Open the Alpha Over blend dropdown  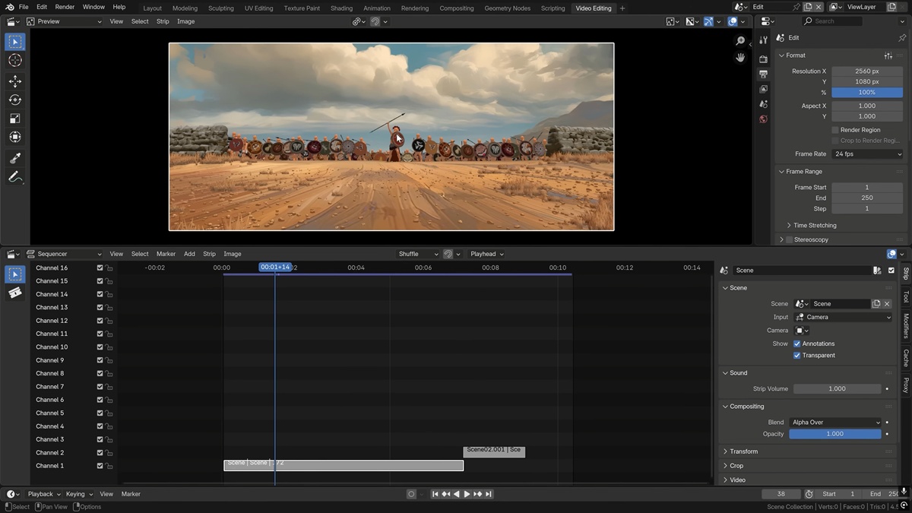tap(834, 423)
